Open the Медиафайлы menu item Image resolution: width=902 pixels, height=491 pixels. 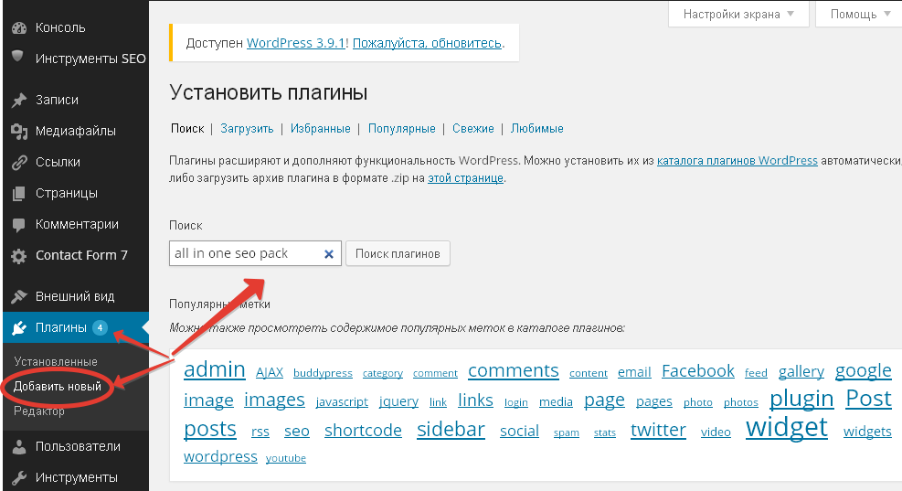(76, 131)
